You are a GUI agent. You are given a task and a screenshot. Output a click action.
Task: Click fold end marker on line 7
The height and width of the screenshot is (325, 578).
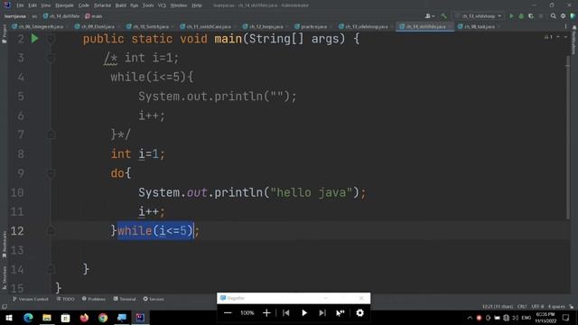51,135
